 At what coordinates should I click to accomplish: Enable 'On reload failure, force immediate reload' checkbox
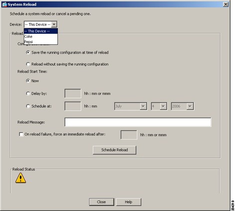coord(21,134)
